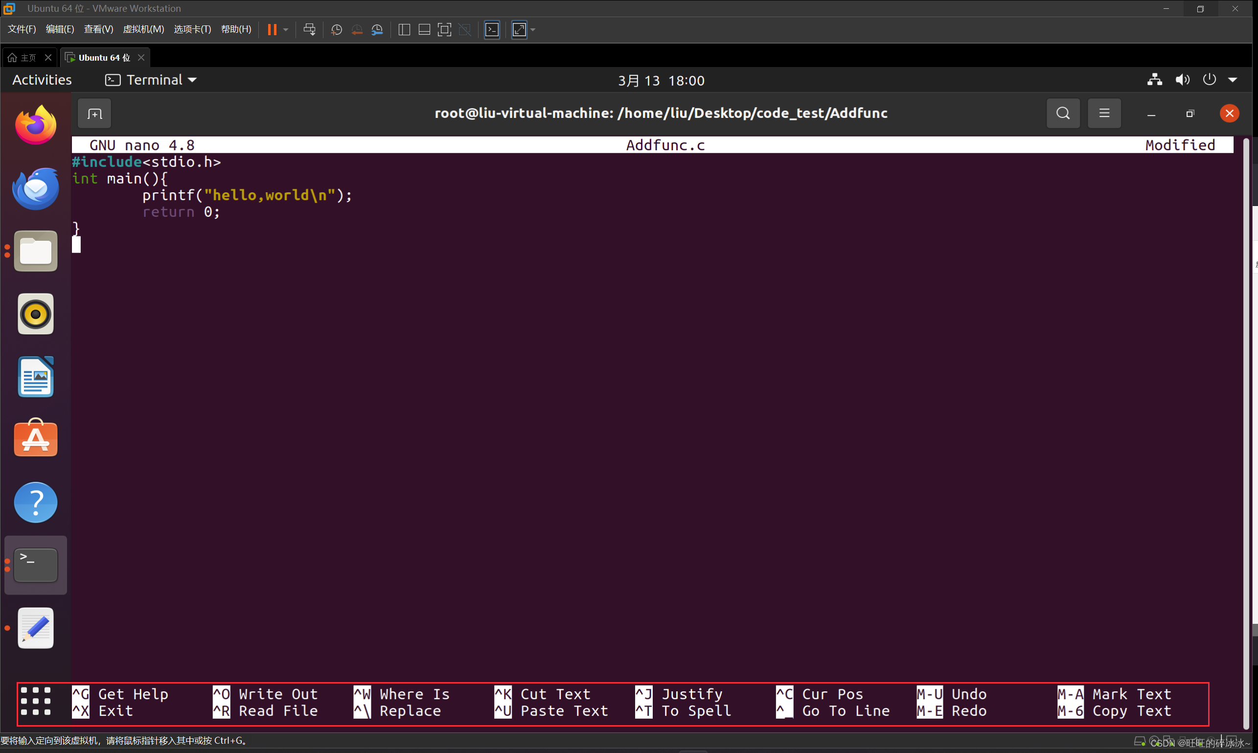Screen dimensions: 1258x753
Task: Click the closing brace line in code
Action: click(76, 229)
